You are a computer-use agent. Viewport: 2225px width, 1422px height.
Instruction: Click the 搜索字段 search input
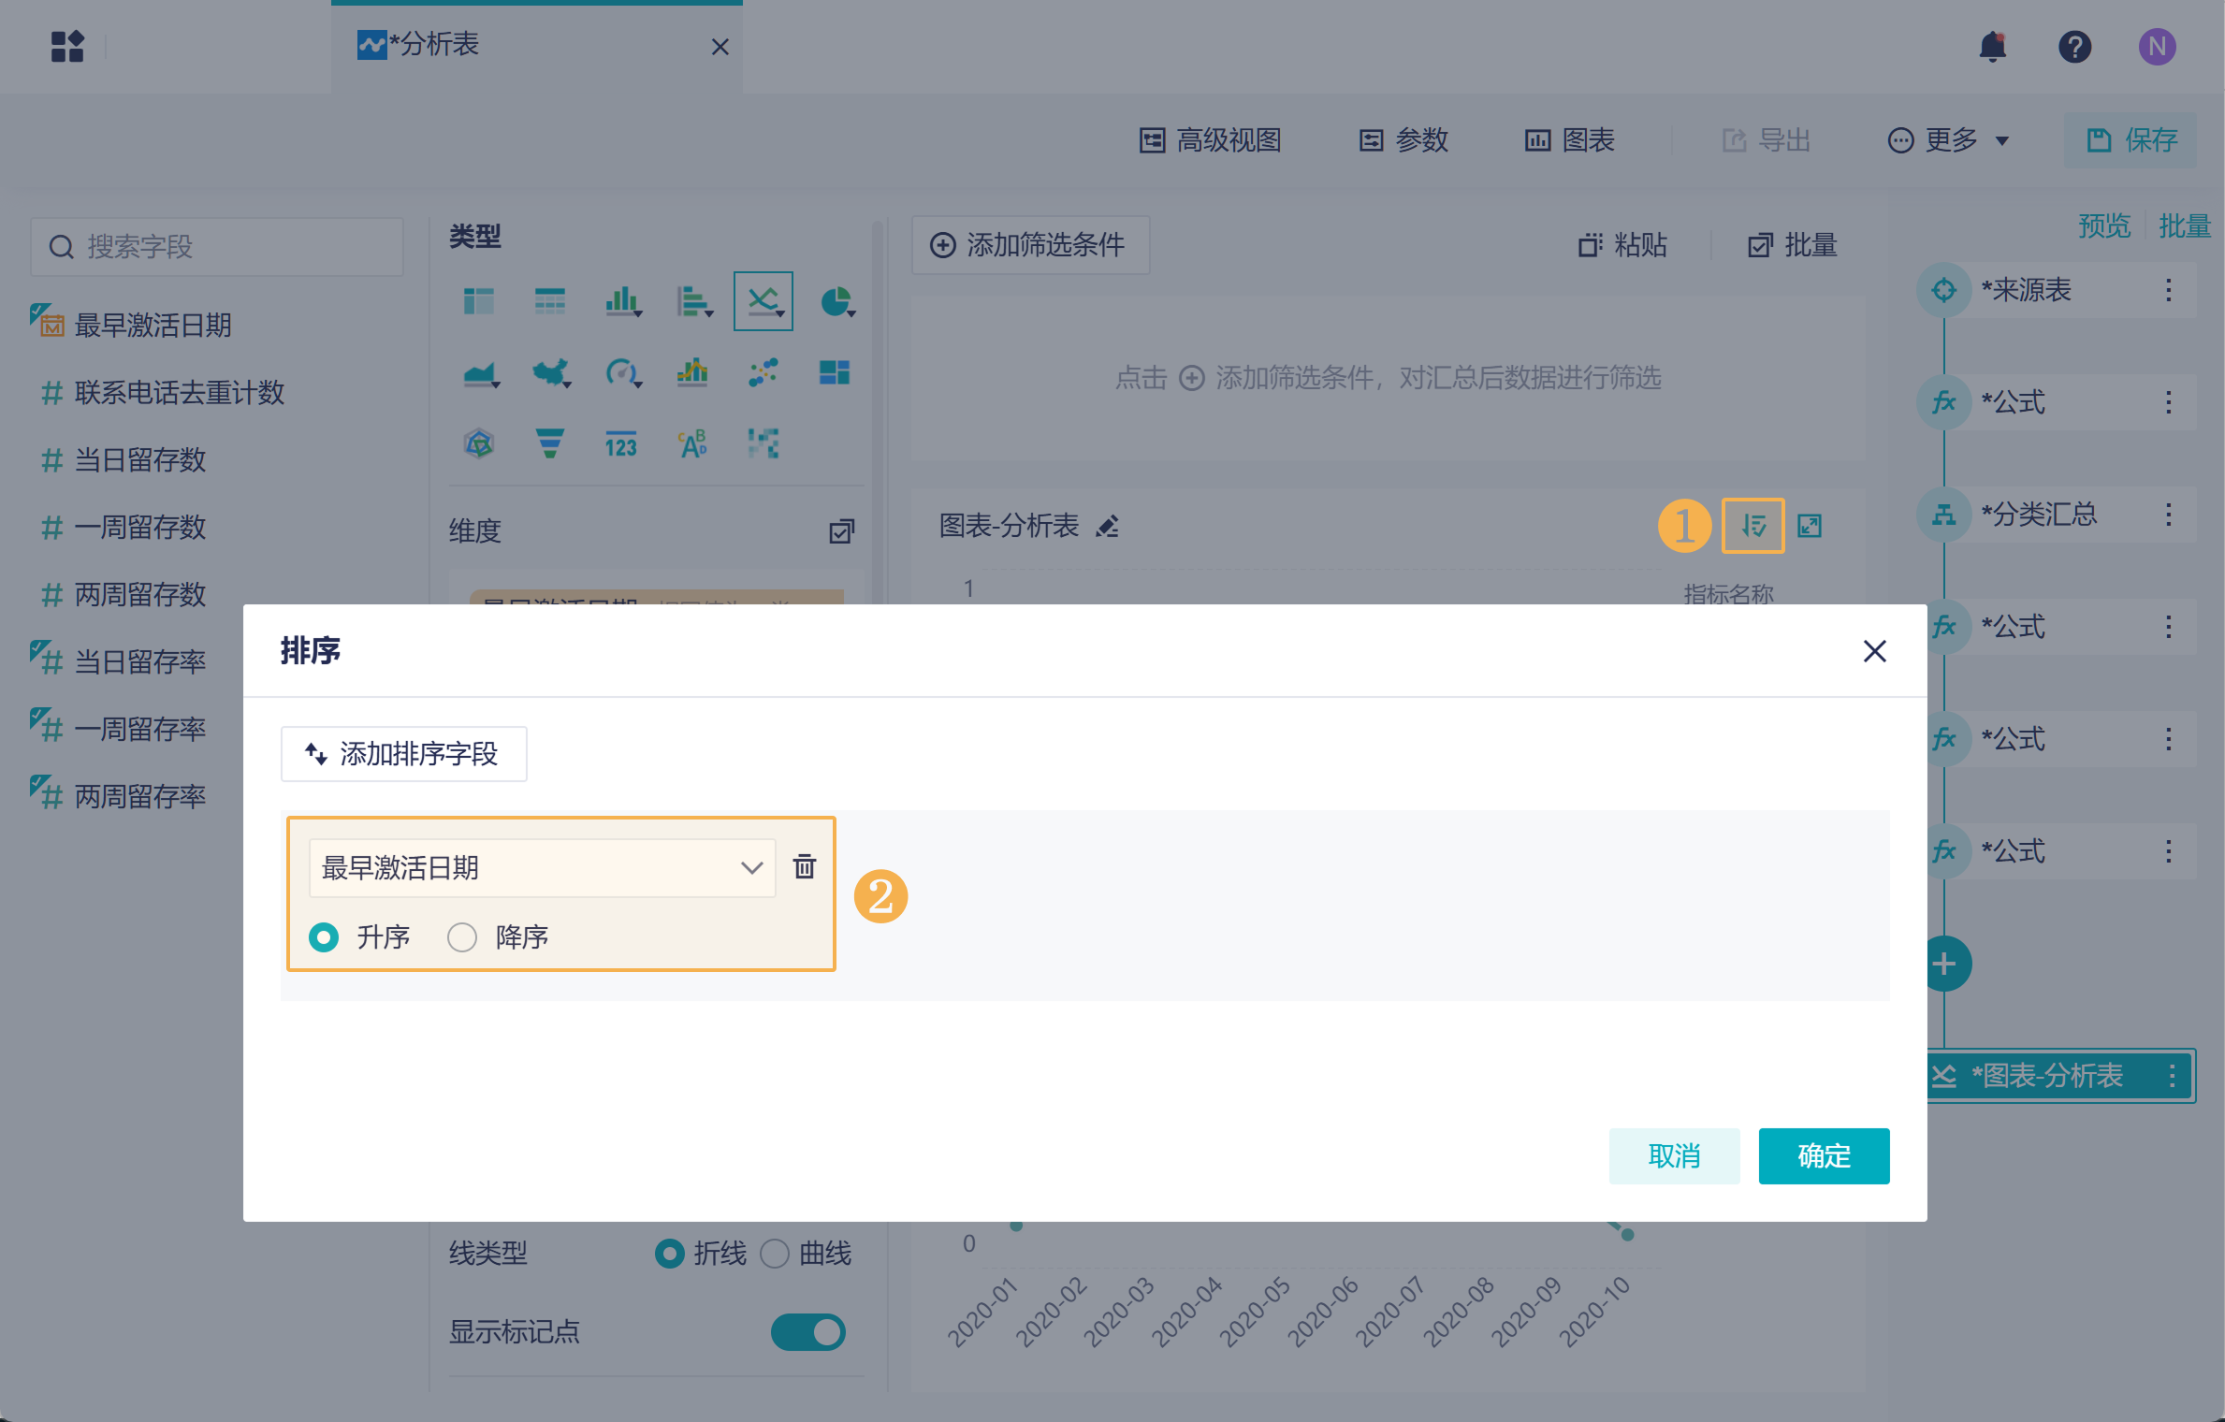point(217,247)
